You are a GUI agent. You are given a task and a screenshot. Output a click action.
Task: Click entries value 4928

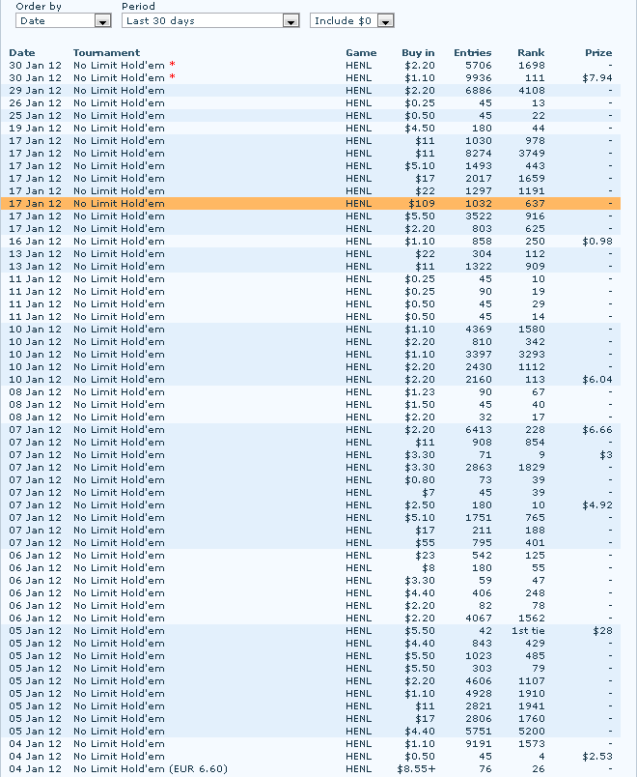click(478, 693)
